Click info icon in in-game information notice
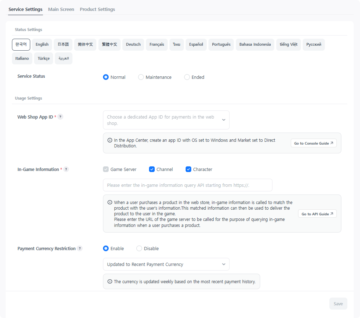This screenshot has width=360, height=318. click(x=110, y=203)
